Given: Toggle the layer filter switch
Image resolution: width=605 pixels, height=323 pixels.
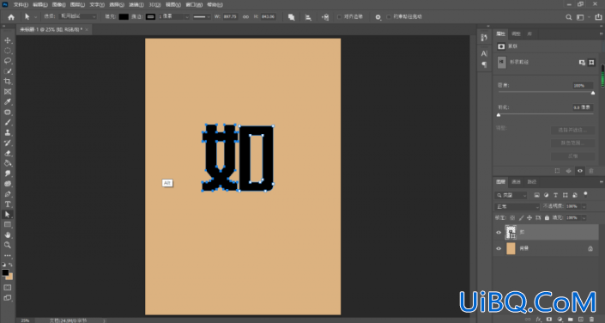Looking at the screenshot, I should tap(585, 194).
